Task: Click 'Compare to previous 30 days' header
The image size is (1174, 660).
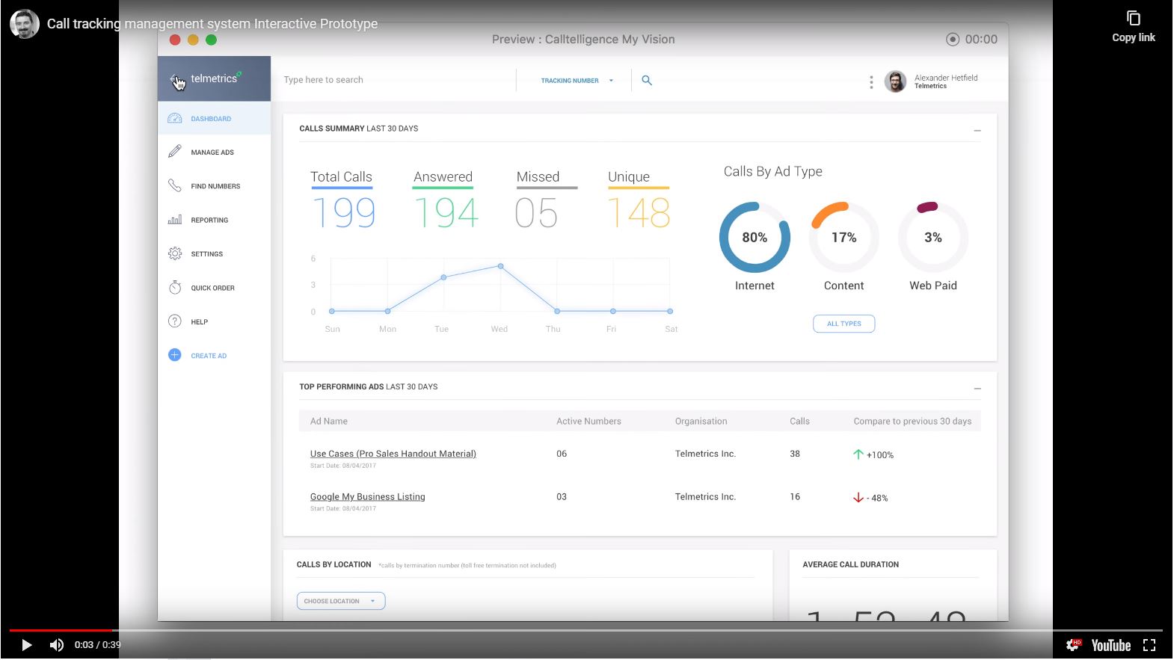Action: point(912,421)
